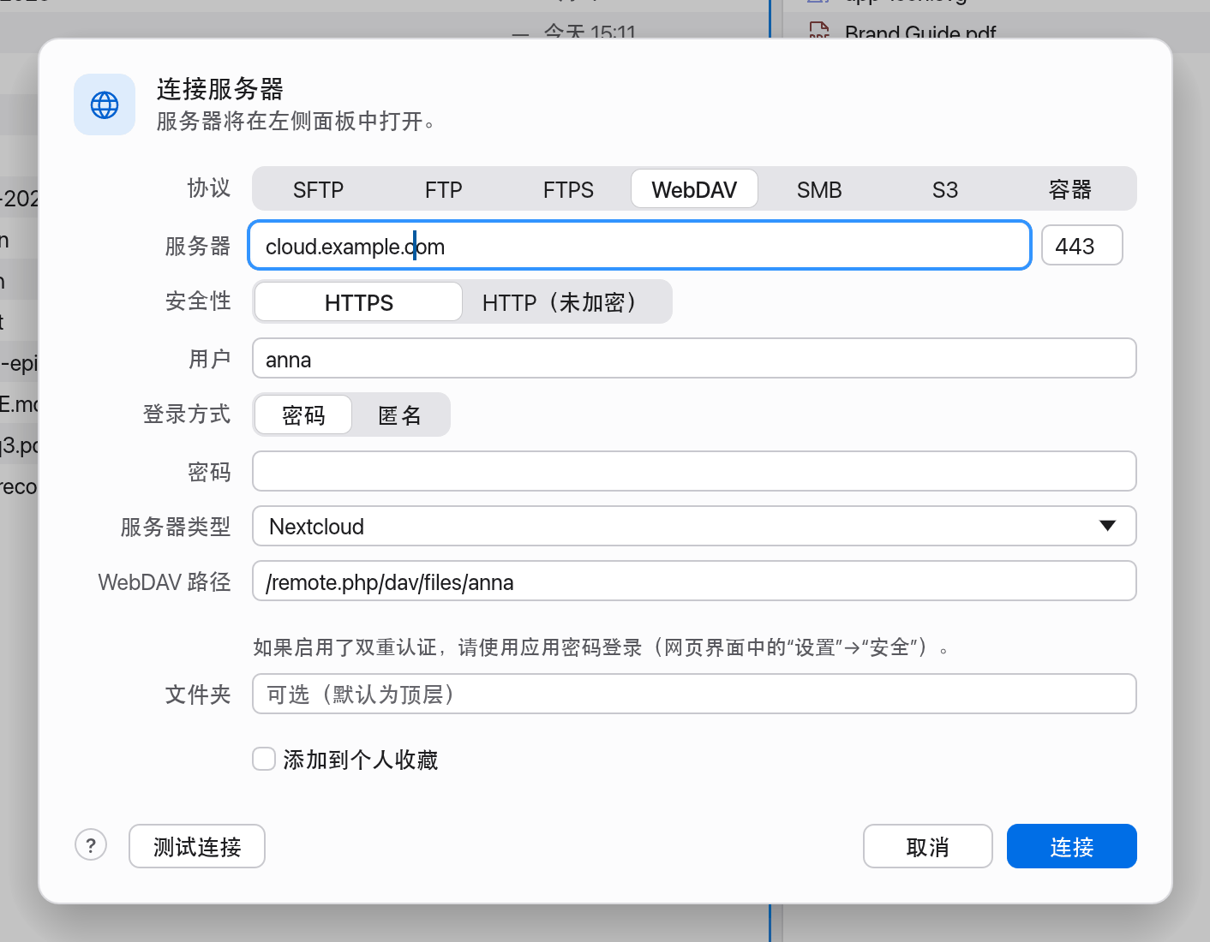This screenshot has width=1210, height=942.
Task: Click the globe server connection icon
Action: coord(105,104)
